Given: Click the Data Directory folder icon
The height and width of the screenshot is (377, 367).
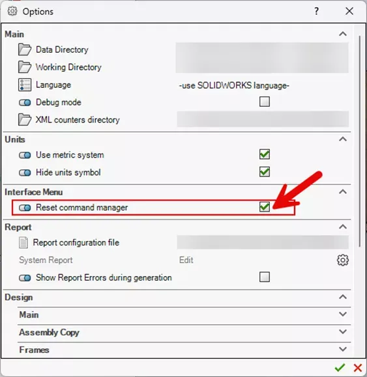Looking at the screenshot, I should click(25, 49).
